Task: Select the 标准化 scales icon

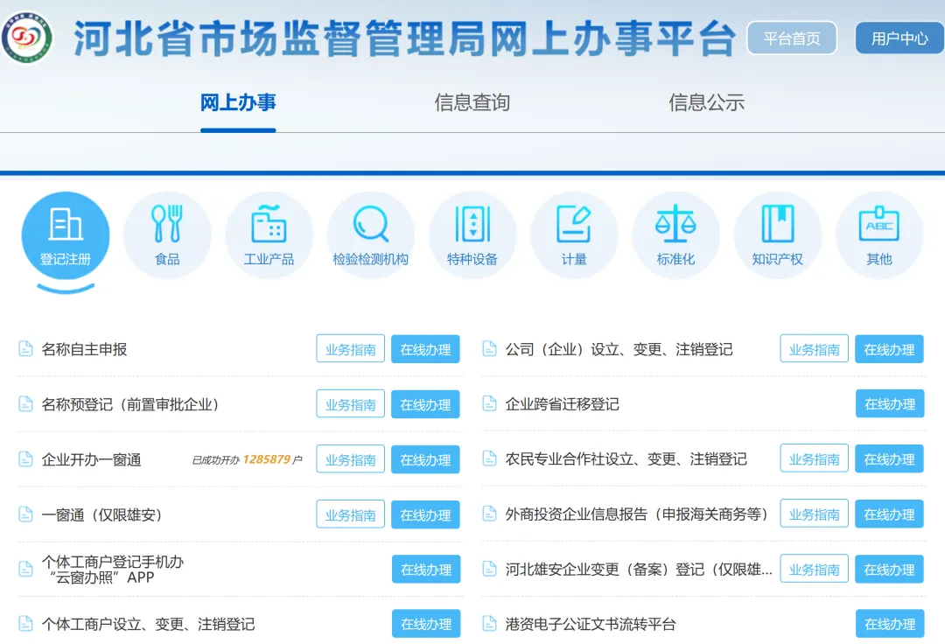Action: 675,226
